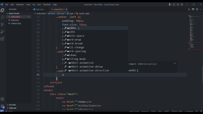Toggle secondary side bar layout icon
The height and width of the screenshot is (114, 203).
[x=178, y=4]
